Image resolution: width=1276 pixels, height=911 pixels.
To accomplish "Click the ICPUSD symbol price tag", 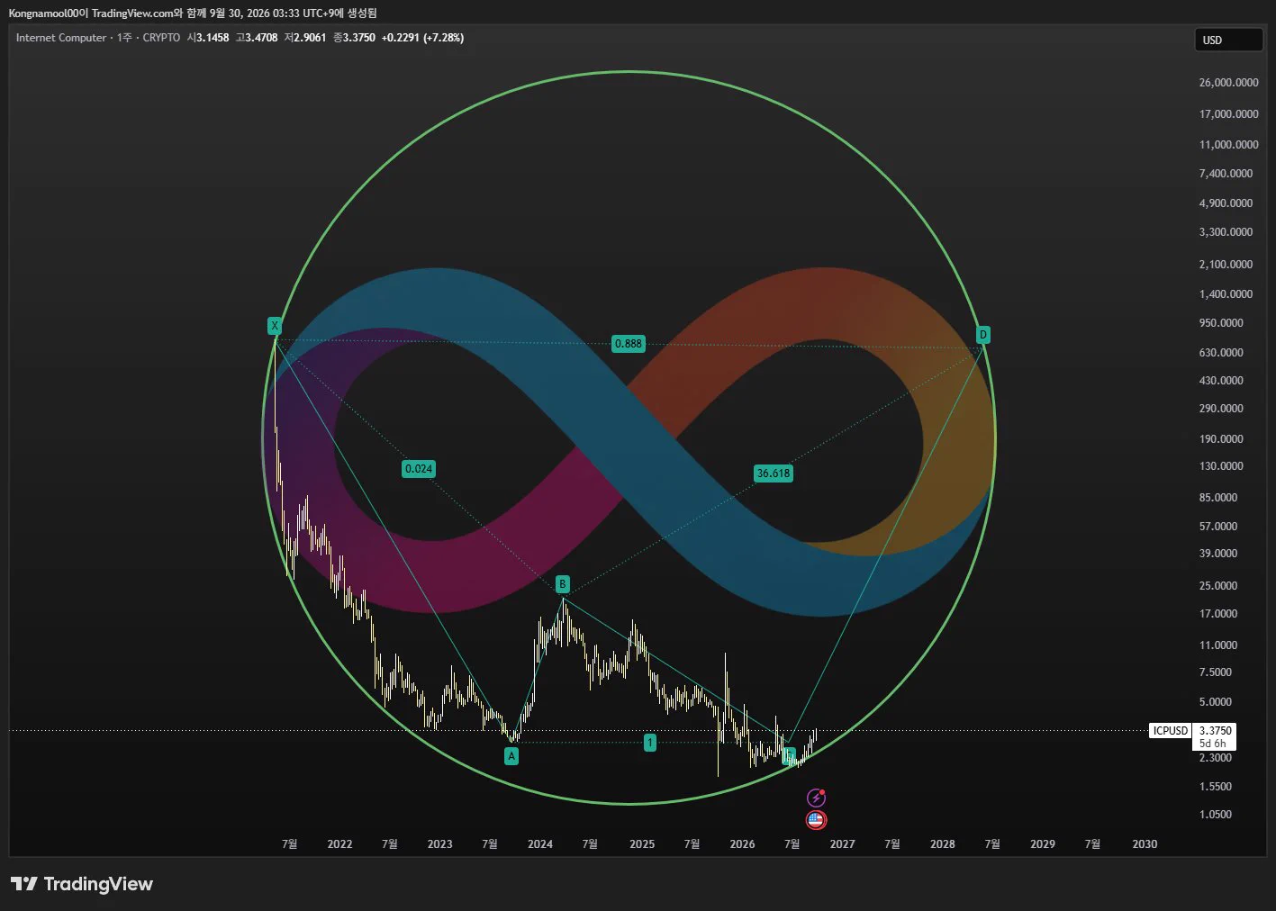I will 1171,731.
